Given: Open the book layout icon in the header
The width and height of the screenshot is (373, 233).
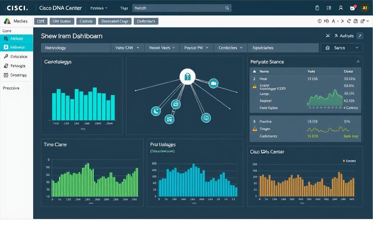Looking at the screenshot, I should (x=329, y=8).
